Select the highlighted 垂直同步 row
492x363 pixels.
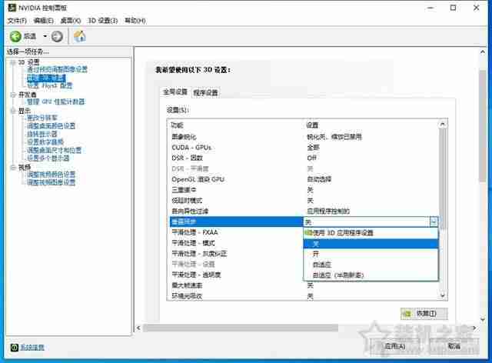point(236,221)
